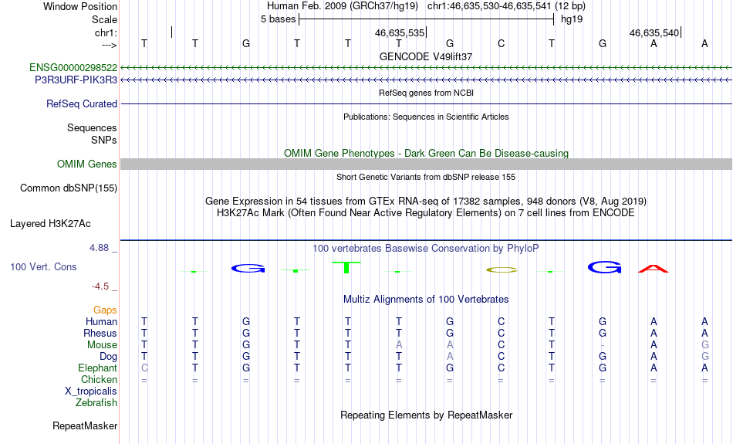Select the Human alignment row label

coord(101,322)
